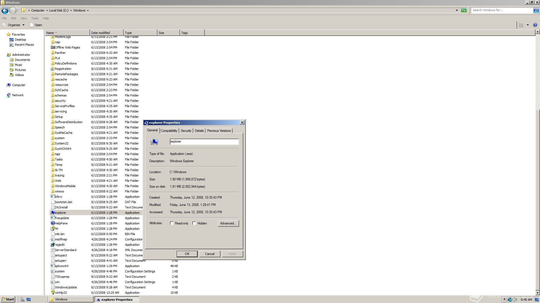
Task: Open the View menu
Action: point(24,18)
